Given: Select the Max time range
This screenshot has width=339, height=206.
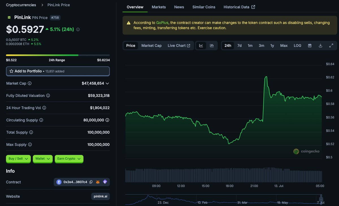Looking at the screenshot, I should pos(284,45).
